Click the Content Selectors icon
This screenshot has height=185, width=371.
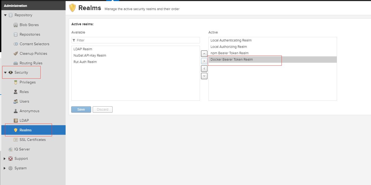pyautogui.click(x=16, y=44)
